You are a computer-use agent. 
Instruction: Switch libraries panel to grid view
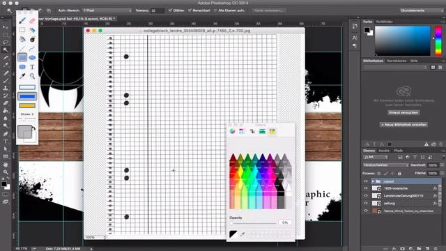click(x=433, y=68)
